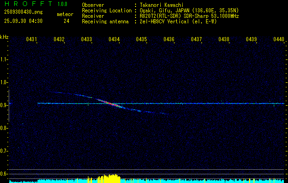This screenshot has width=288, height=183.
Task: Click frequency label 0.7
Action: (4, 151)
